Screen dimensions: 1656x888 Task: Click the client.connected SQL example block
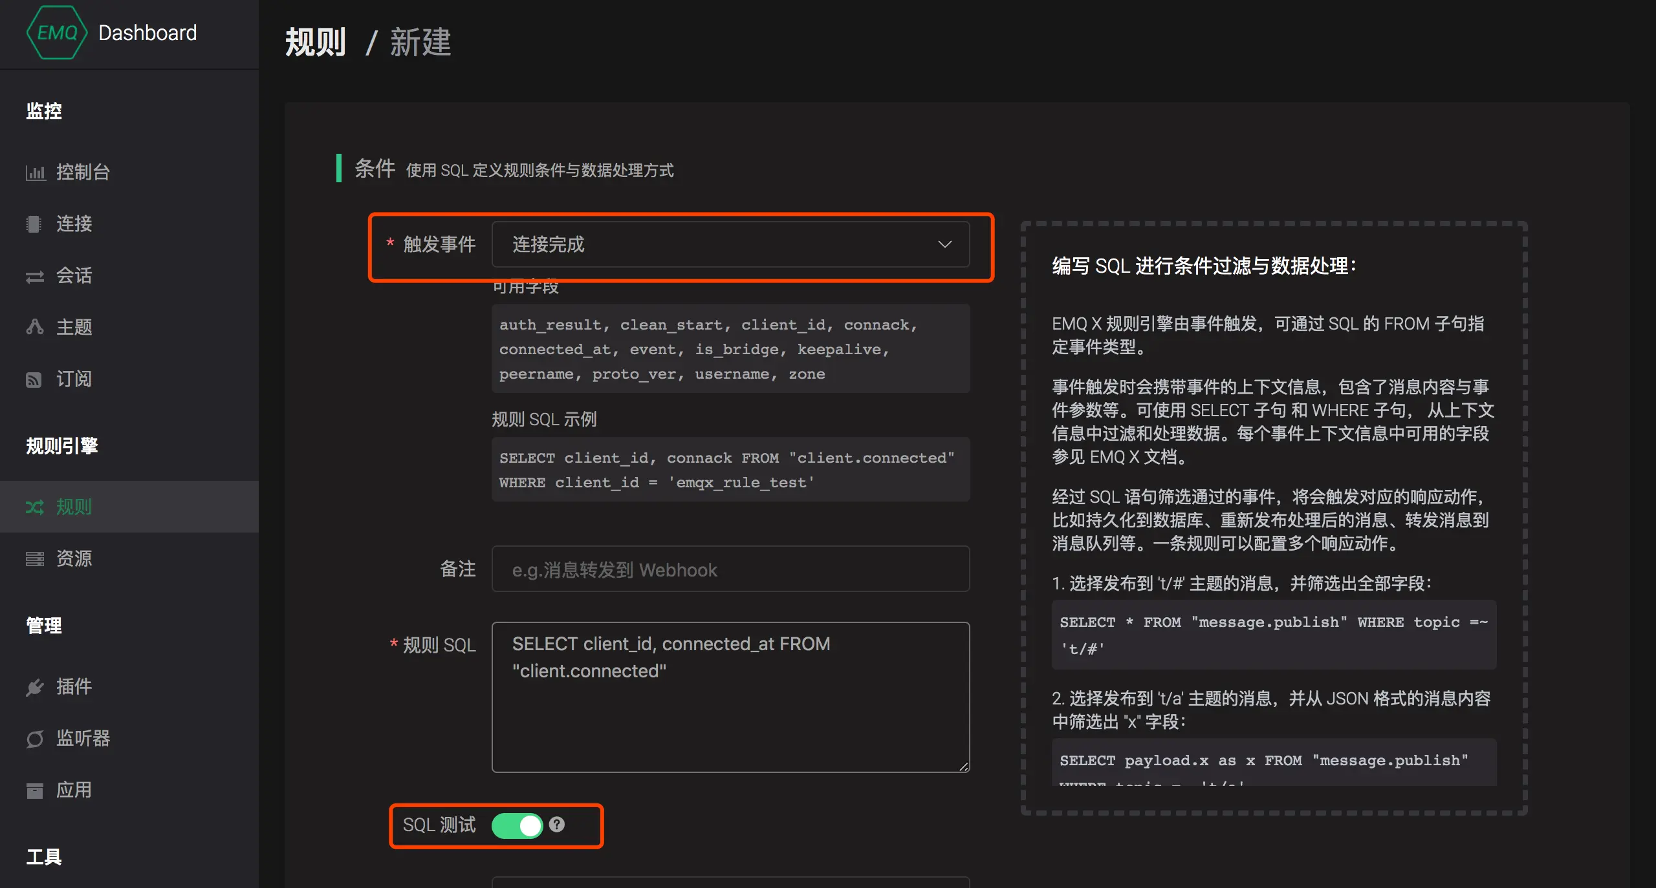(730, 470)
